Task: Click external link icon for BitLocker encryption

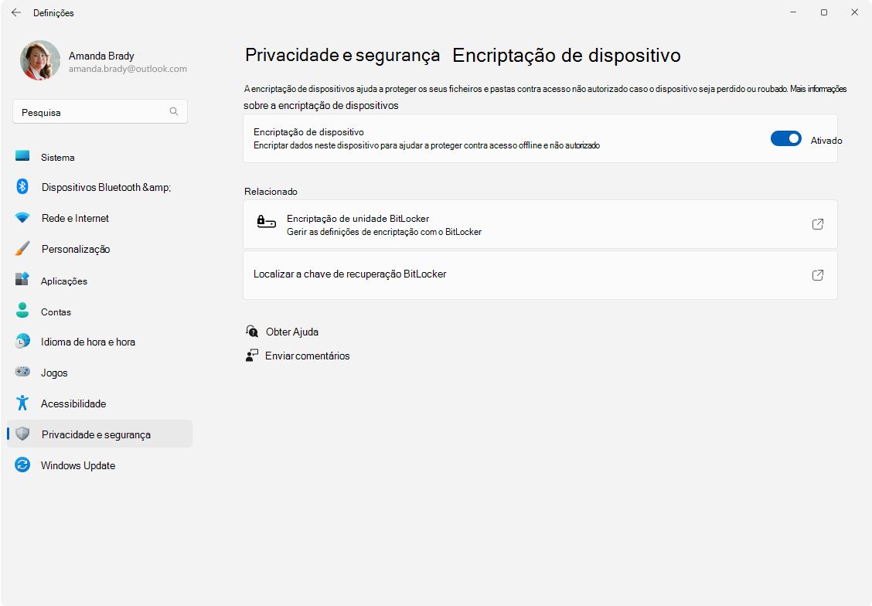Action: [818, 224]
